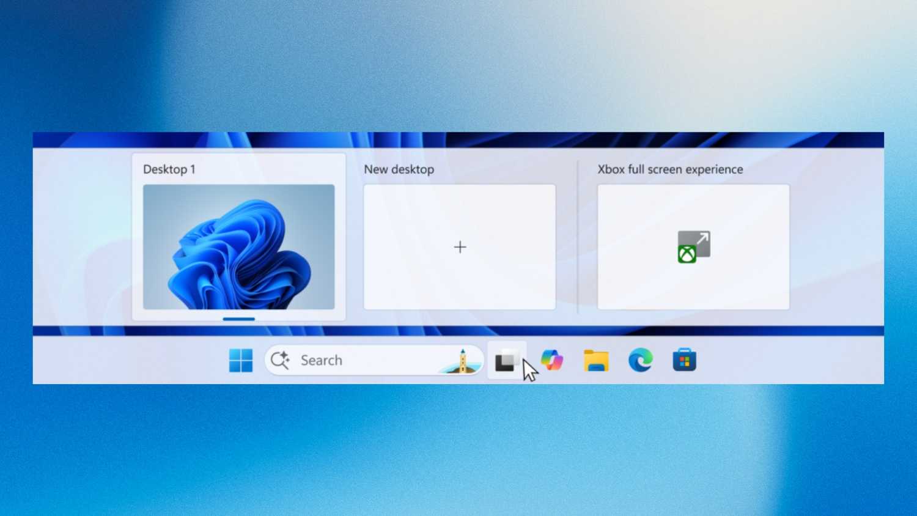Image resolution: width=917 pixels, height=516 pixels.
Task: Open File Explorer from the taskbar
Action: coord(596,361)
